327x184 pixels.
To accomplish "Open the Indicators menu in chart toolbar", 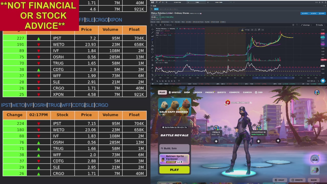I will coord(169,25).
